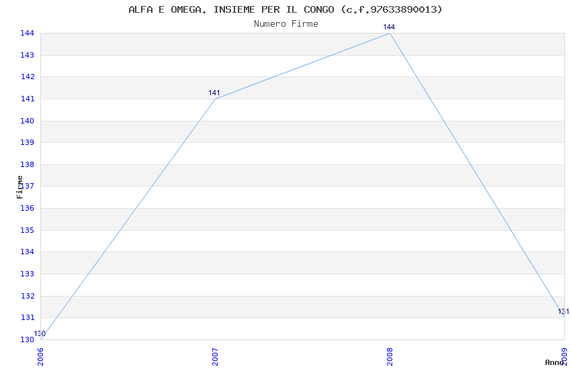Click the 130 data point label at 2006
The width and height of the screenshot is (571, 369).
click(40, 333)
